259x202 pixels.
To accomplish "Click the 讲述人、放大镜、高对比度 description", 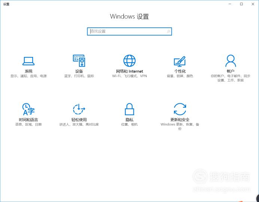I will (x=79, y=125).
